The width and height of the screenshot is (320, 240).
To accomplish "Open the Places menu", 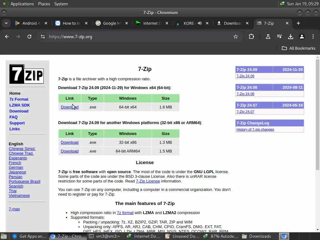I will click(x=44, y=4).
